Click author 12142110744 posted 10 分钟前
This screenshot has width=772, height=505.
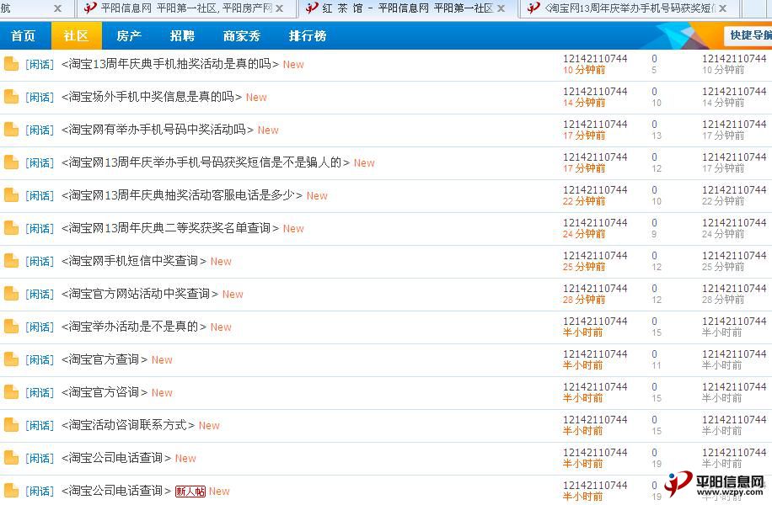pyautogui.click(x=595, y=59)
